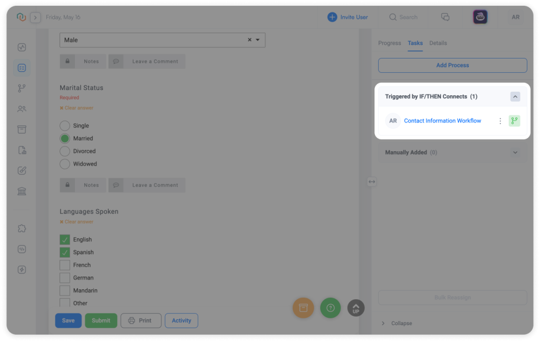Screen dimensions: 540x342
Task: Click the green help question floating button
Action: point(330,308)
